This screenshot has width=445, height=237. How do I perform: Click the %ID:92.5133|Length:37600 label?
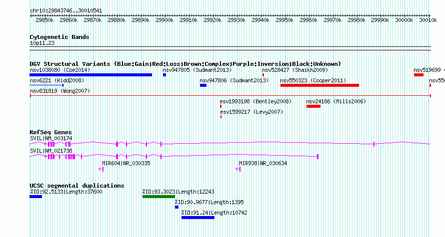66,192
